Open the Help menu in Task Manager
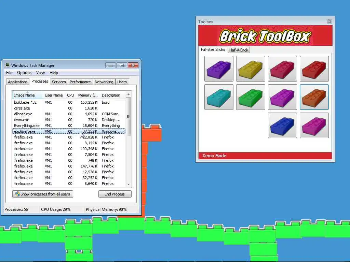The height and width of the screenshot is (262, 350). [x=54, y=73]
